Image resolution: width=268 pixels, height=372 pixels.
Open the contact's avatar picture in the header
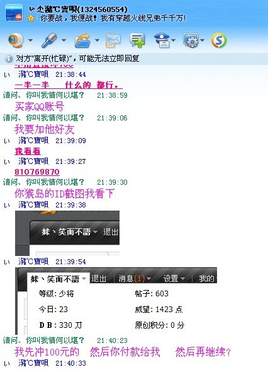[x=14, y=13]
